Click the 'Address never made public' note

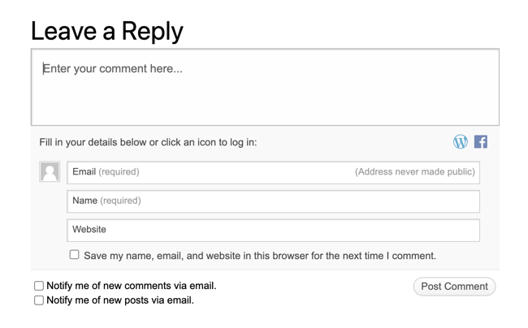[414, 172]
